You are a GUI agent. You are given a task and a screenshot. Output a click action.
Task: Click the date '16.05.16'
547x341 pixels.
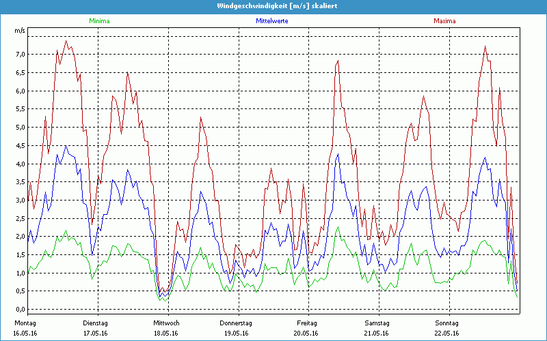coord(25,333)
